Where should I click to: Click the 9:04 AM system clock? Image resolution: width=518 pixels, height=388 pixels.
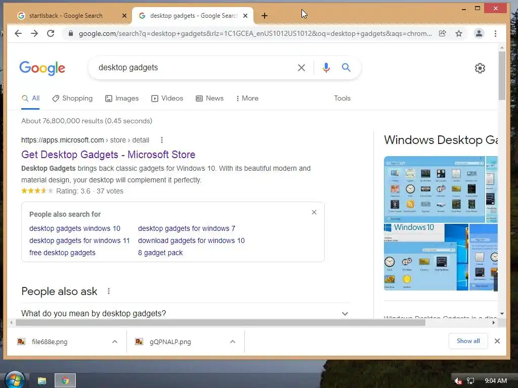point(496,381)
